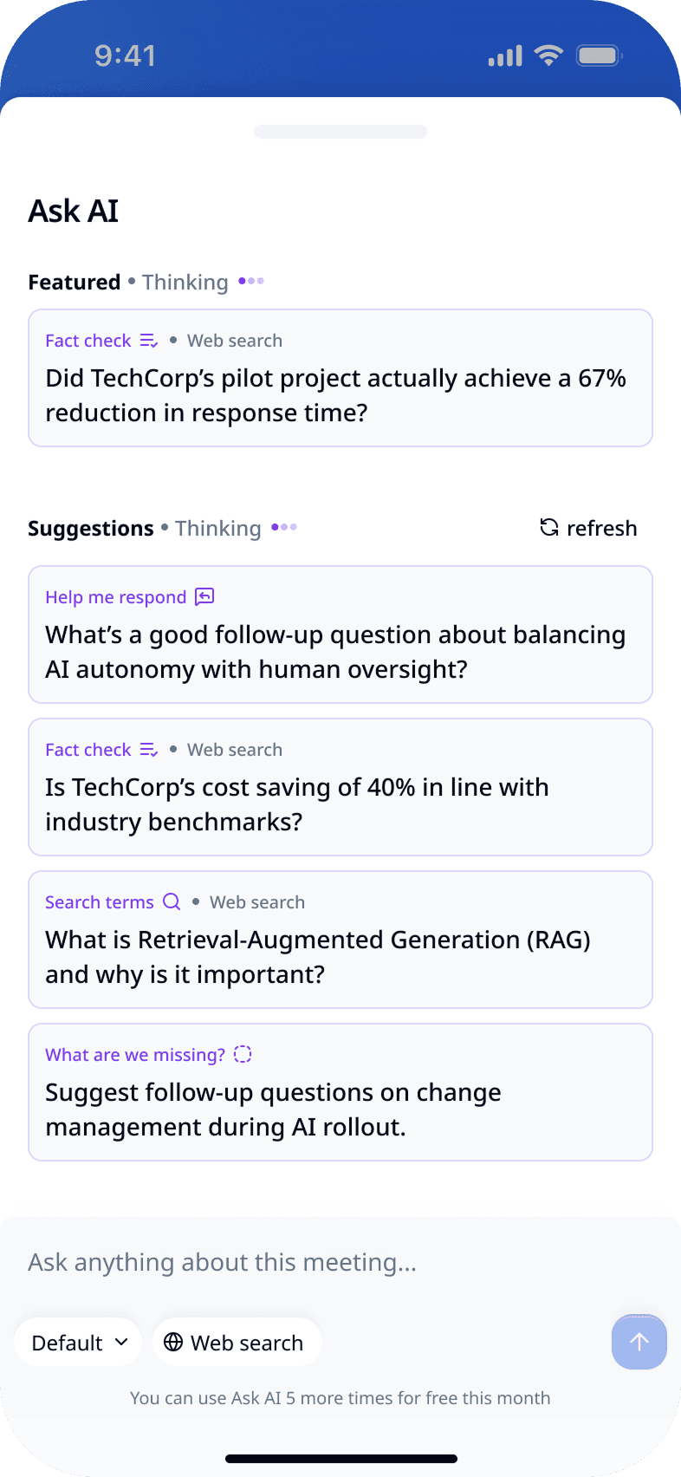
Task: Toggle Thinking indicator next to Featured
Action: tap(185, 282)
